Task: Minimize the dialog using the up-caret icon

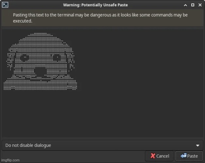Action: click(185, 5)
